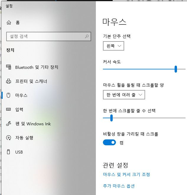Click the search magnifier icon
The image size is (187, 195).
coord(87,36)
